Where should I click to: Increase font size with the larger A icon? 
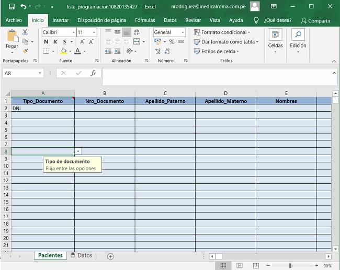[x=82, y=42]
